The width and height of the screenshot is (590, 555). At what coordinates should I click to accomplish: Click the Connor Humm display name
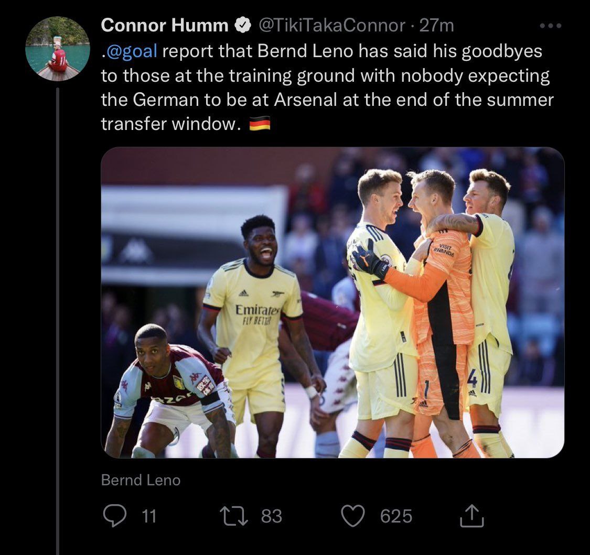[164, 25]
